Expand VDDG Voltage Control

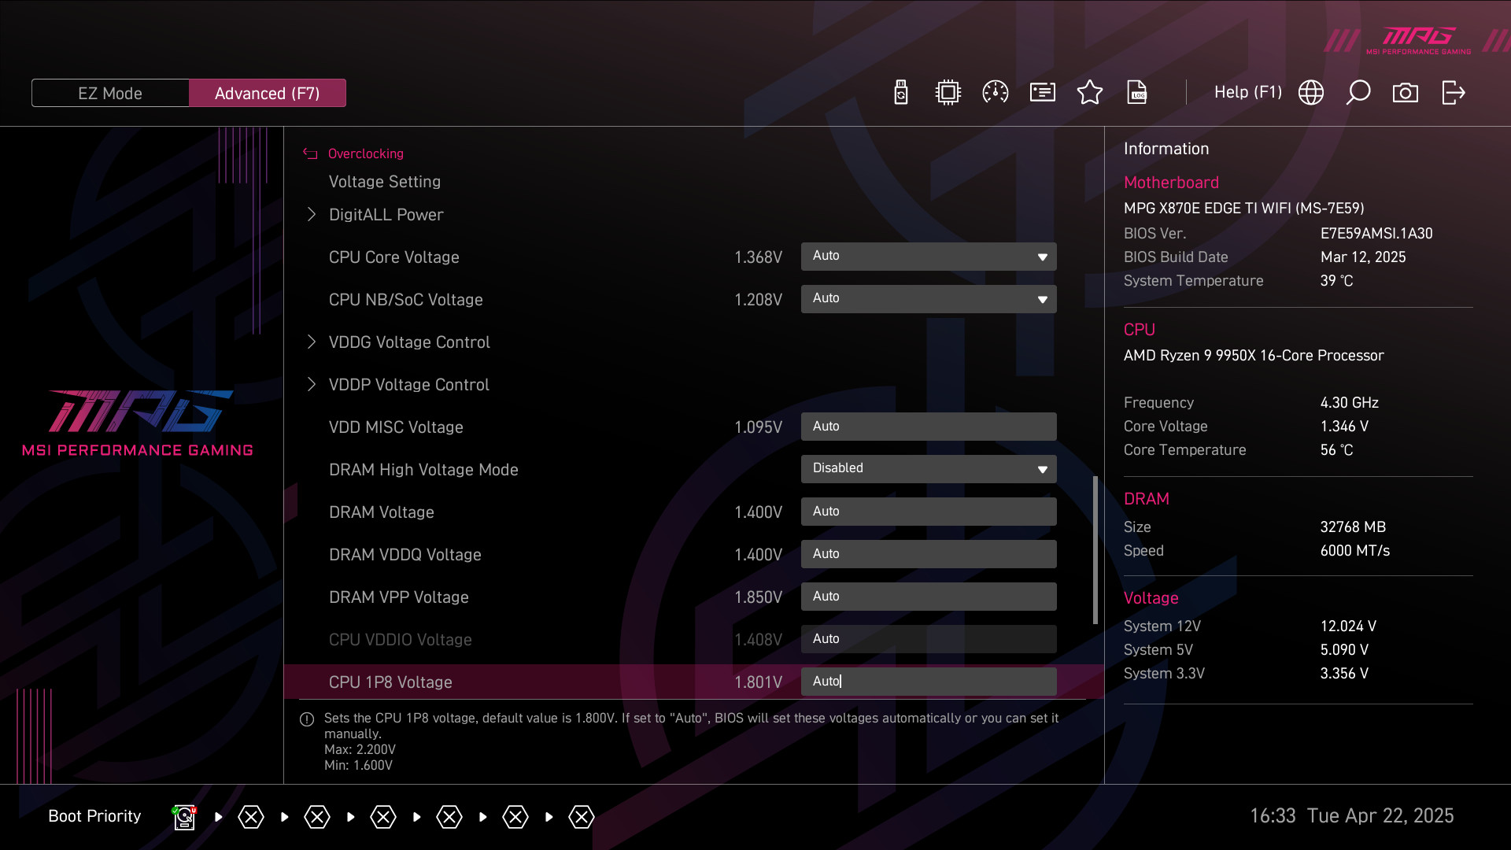click(x=409, y=342)
